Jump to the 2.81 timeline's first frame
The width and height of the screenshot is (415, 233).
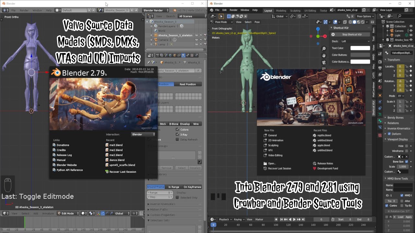coord(282,219)
